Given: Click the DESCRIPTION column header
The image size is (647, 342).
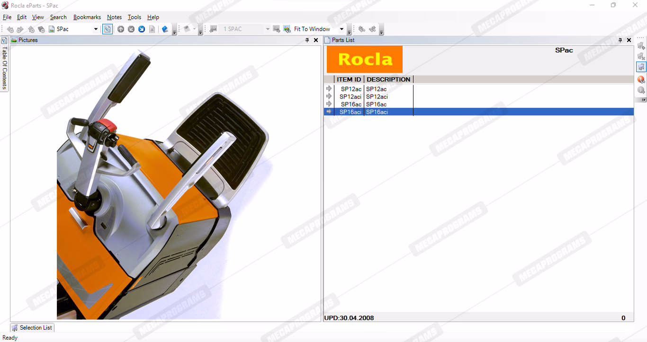Looking at the screenshot, I should click(388, 79).
